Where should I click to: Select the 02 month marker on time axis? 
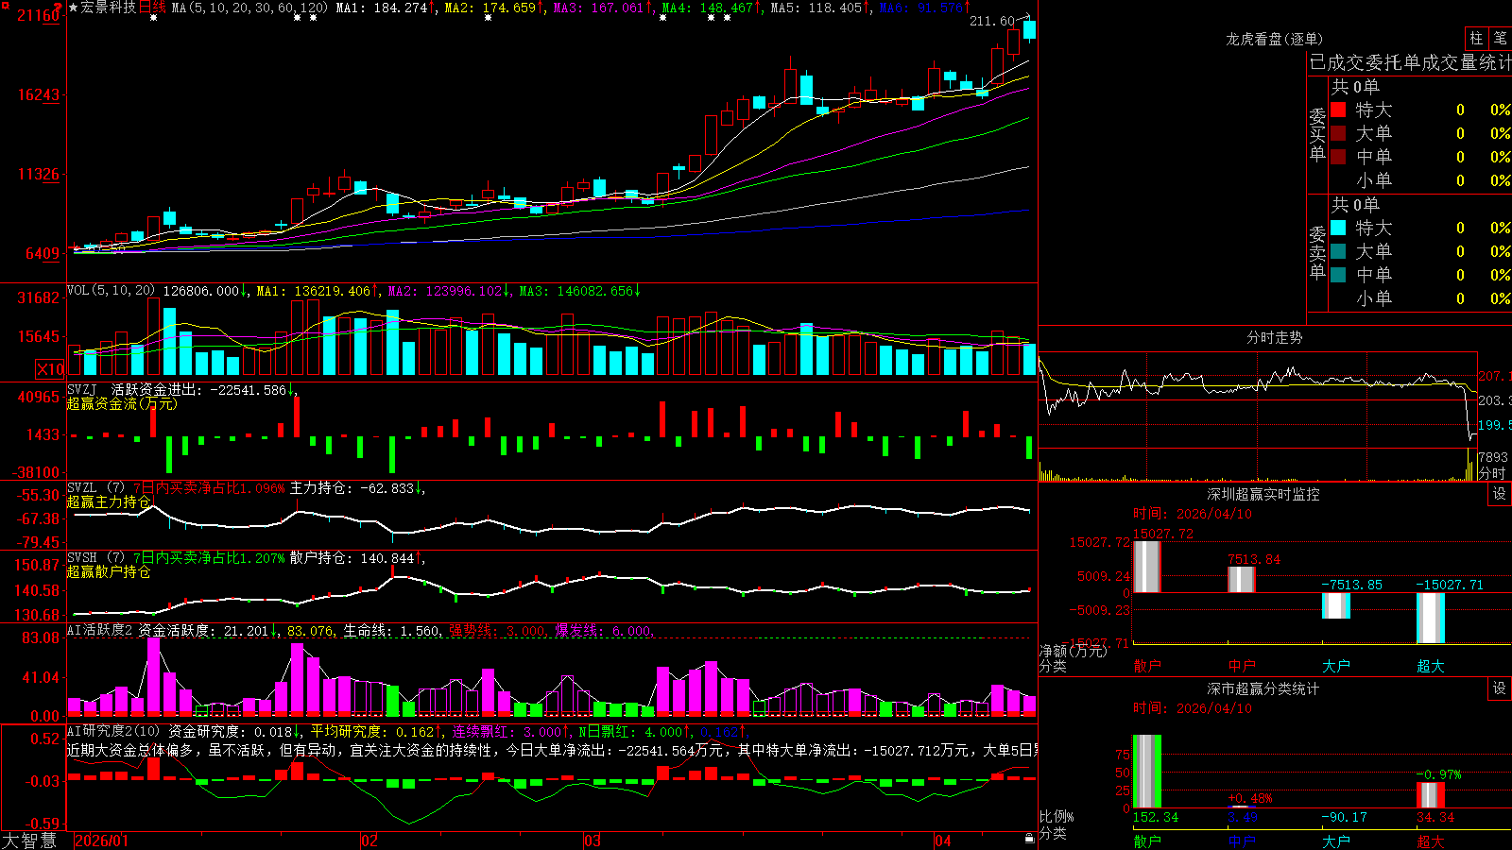coord(369,841)
